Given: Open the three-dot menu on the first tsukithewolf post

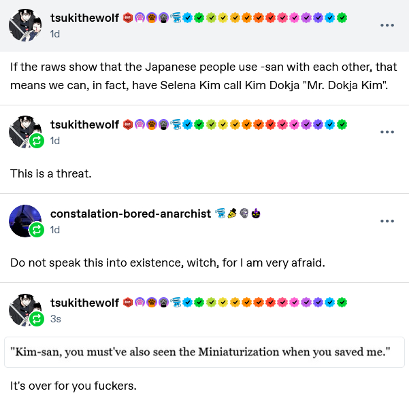Looking at the screenshot, I should 387,25.
